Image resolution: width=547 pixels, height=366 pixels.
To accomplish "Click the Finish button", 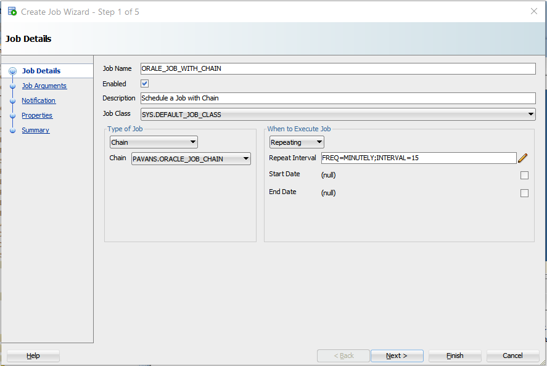I will (x=455, y=356).
